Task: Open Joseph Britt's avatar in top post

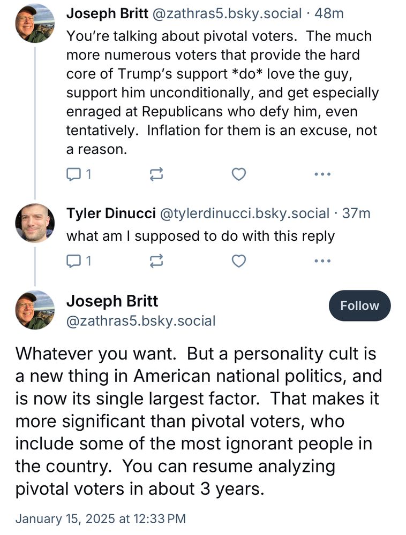Action: [34, 23]
